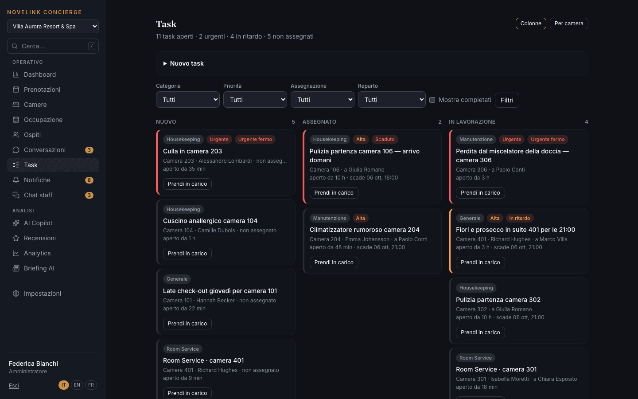Take charge of Cuscino anallergico camera 104
The height and width of the screenshot is (399, 638).
(187, 254)
